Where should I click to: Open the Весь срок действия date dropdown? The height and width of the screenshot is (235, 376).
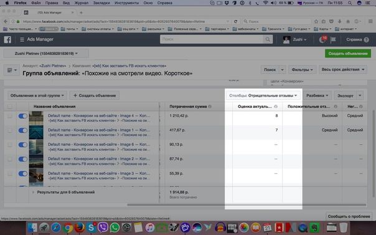342,70
